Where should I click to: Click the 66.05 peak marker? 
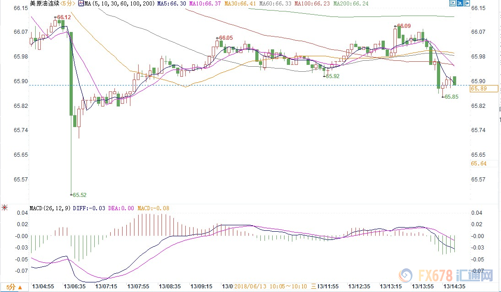point(226,38)
